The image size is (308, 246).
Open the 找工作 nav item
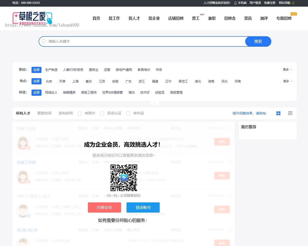point(114,18)
